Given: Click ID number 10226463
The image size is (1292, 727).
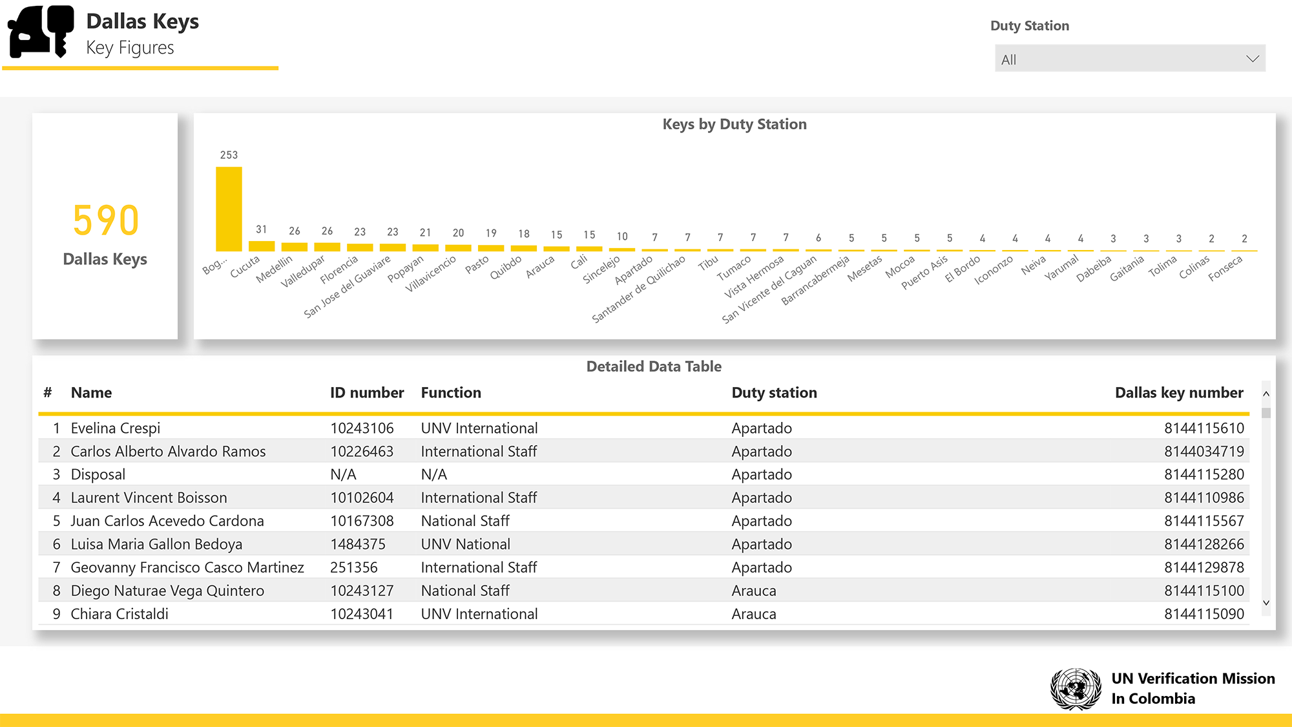Looking at the screenshot, I should pyautogui.click(x=362, y=452).
